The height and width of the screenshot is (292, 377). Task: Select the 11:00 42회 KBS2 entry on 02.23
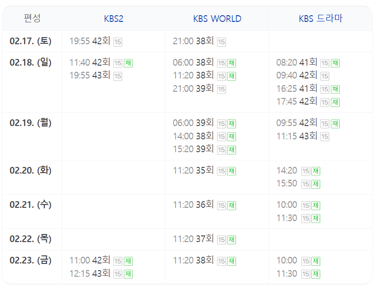[89, 260]
